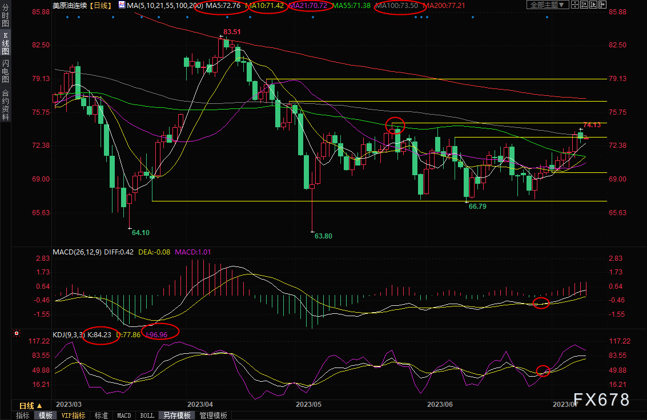Viewport: 647px width, 420px height.
Task: Click the 66.79 low price label
Action: pos(477,206)
